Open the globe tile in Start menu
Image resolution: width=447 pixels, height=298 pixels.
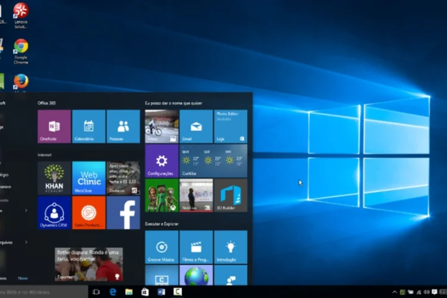[196, 275]
